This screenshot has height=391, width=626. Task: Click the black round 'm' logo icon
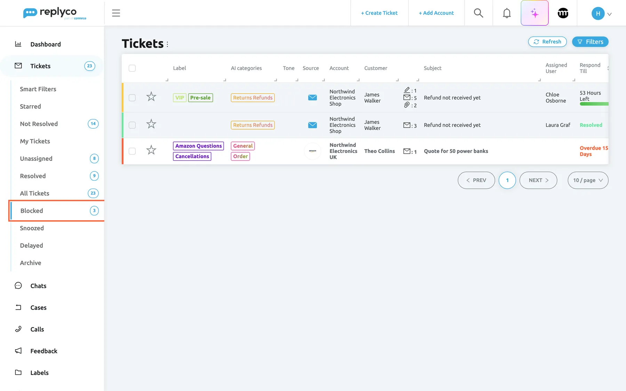(563, 13)
